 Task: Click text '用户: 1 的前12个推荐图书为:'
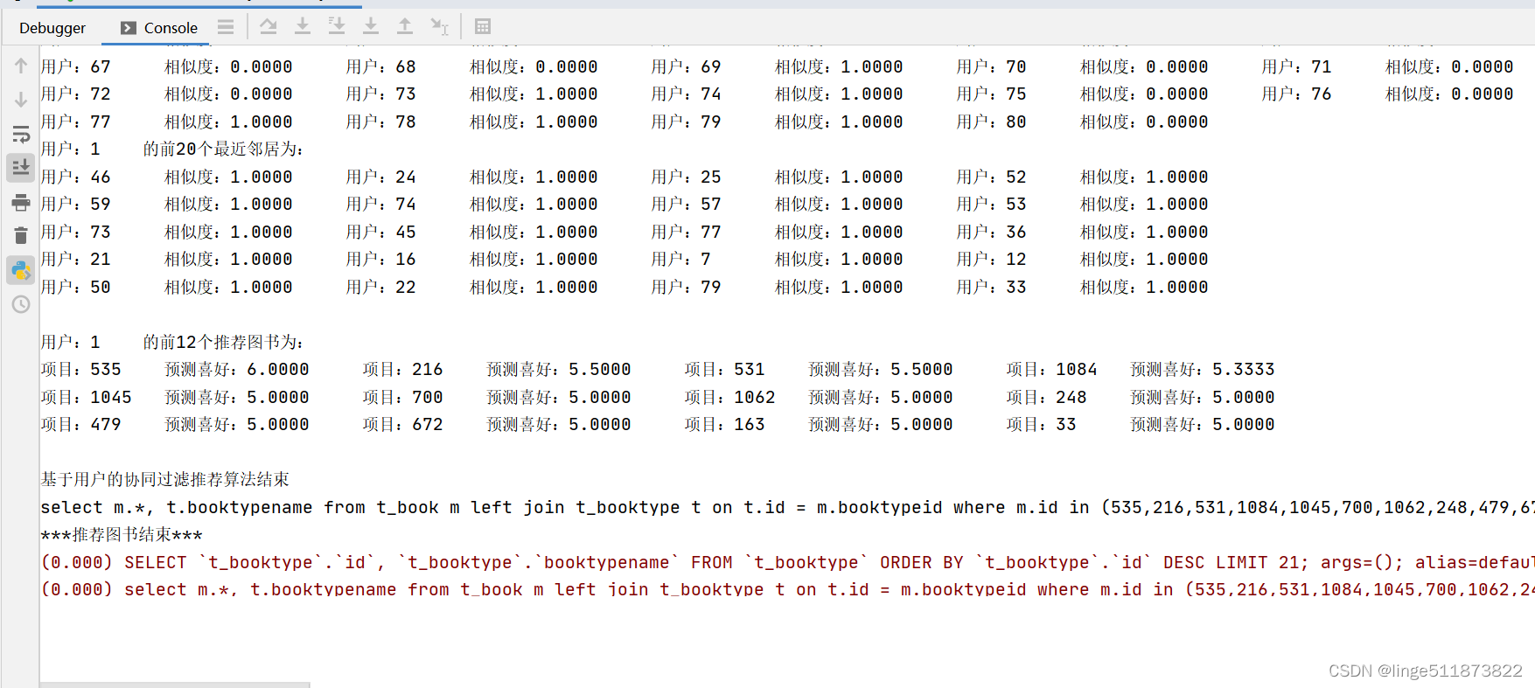172,342
